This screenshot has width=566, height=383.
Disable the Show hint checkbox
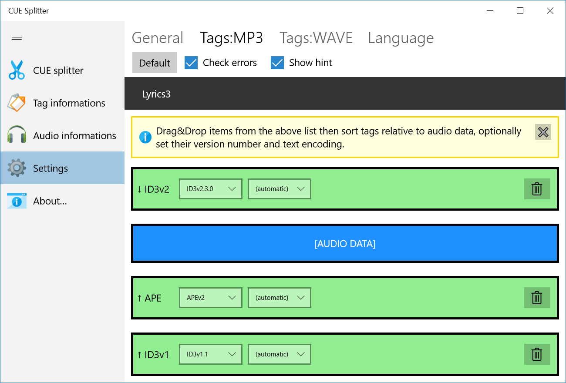(x=277, y=63)
